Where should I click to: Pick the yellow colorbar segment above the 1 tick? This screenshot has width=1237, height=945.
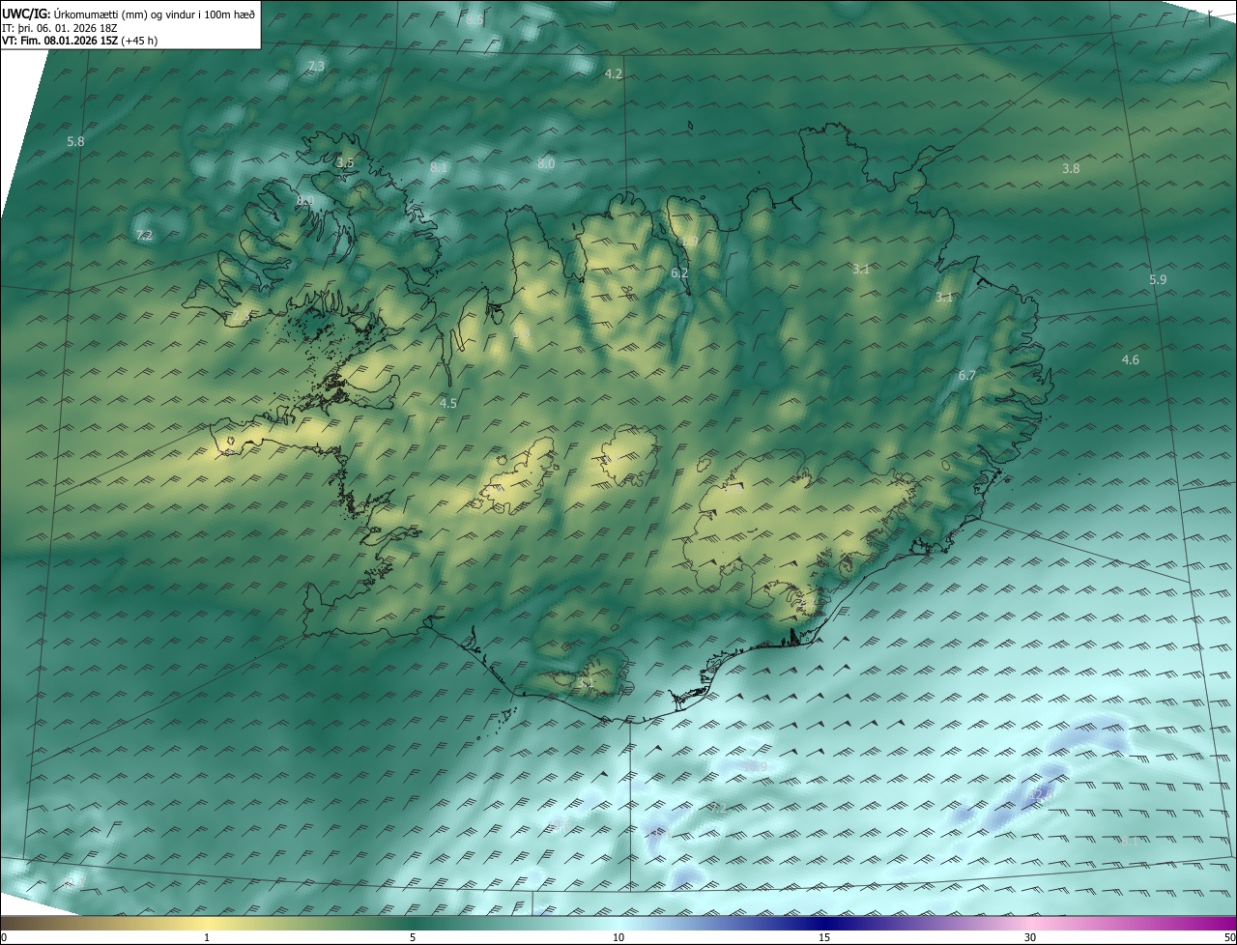(x=207, y=923)
